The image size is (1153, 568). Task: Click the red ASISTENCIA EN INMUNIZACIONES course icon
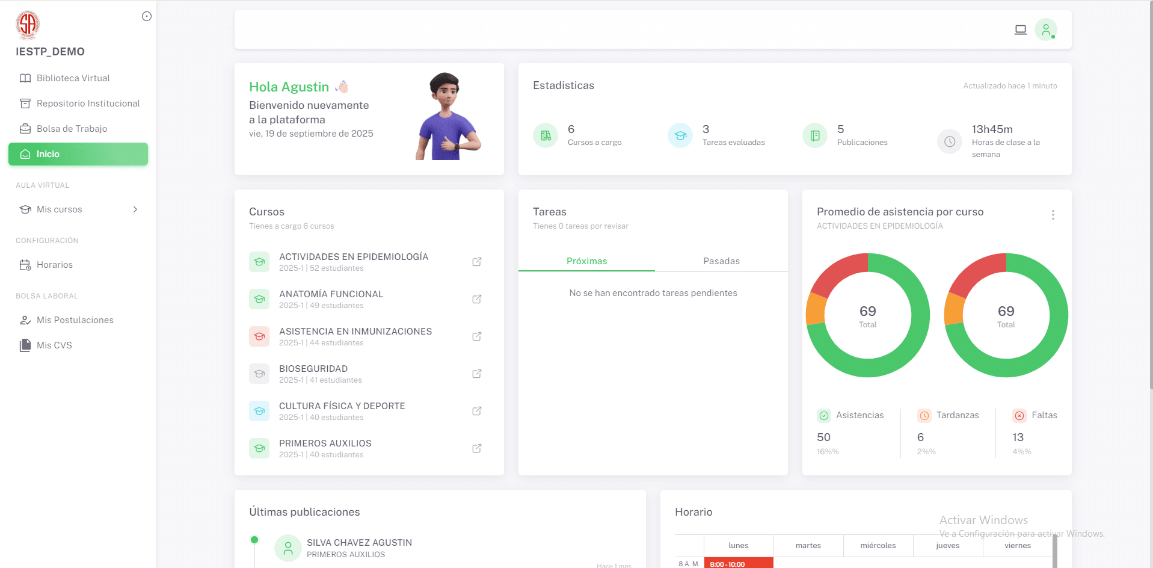point(259,336)
